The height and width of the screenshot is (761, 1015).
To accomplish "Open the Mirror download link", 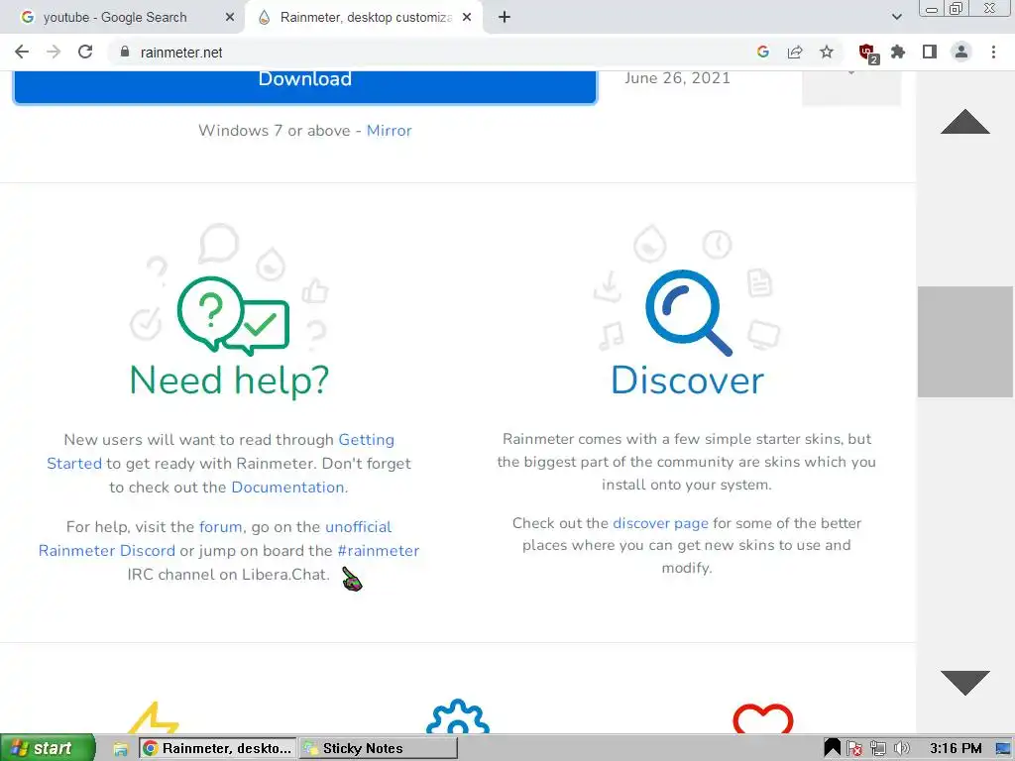I will [389, 131].
